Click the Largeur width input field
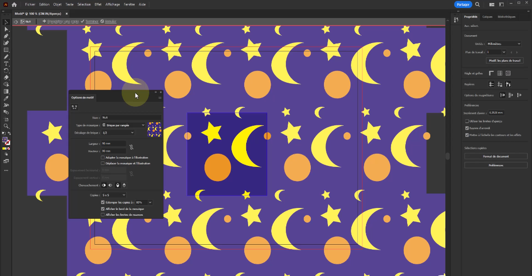The height and width of the screenshot is (276, 532). click(x=114, y=144)
